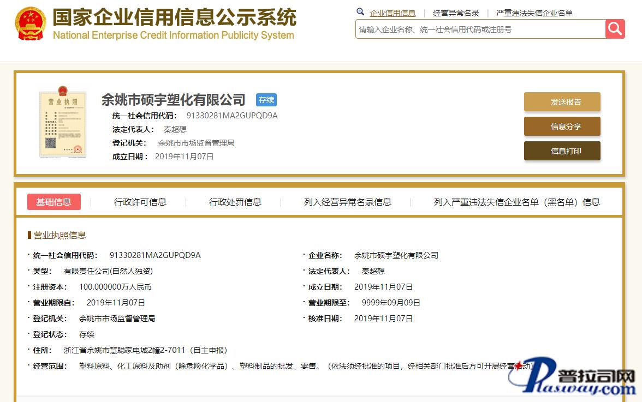Click the 存续 status badge
The image size is (642, 402).
coord(266,100)
